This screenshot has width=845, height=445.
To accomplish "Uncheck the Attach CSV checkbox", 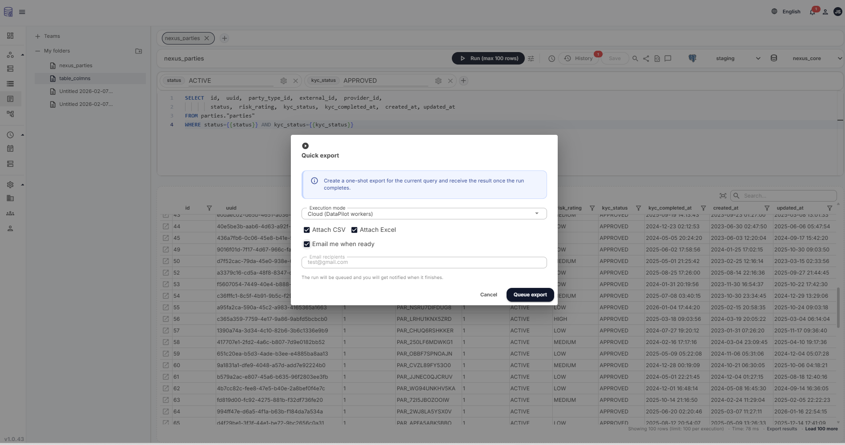I will 306,230.
